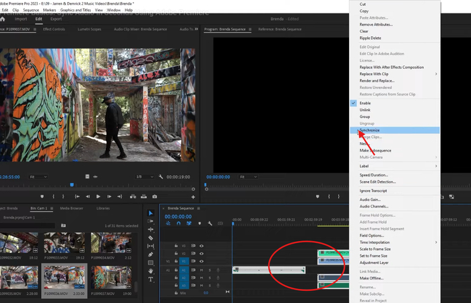Open Export workspace
Viewport: 471px width, 303px height.
(56, 19)
